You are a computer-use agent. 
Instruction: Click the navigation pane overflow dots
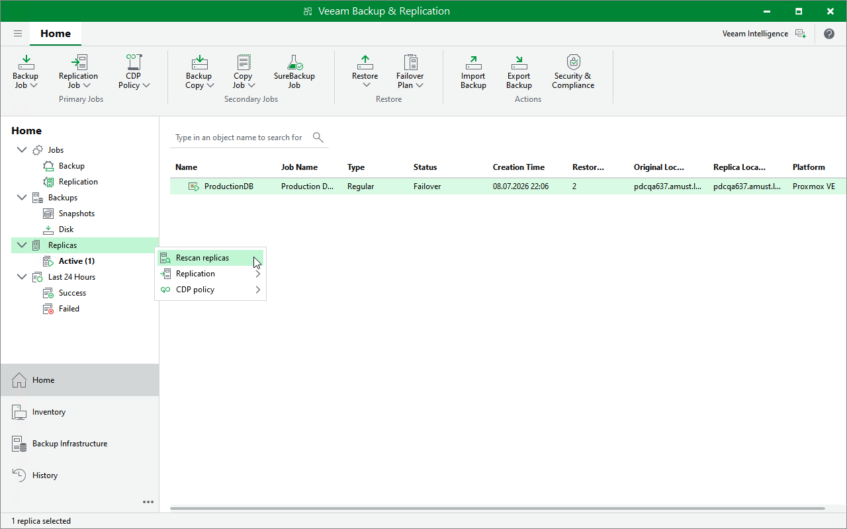tap(148, 502)
